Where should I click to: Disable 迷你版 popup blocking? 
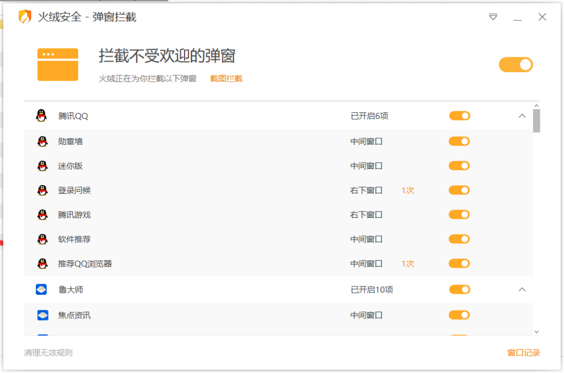tap(459, 166)
